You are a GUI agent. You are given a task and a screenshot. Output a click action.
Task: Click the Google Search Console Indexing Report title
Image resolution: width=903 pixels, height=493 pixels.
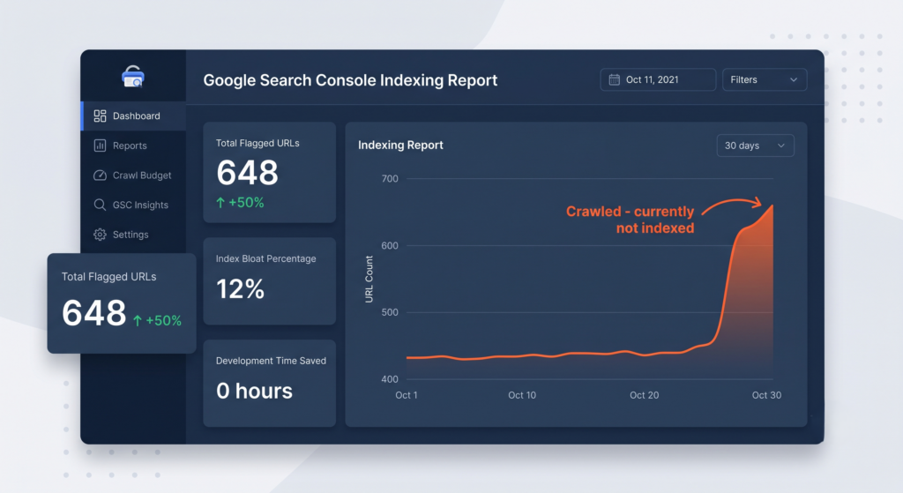pyautogui.click(x=350, y=80)
